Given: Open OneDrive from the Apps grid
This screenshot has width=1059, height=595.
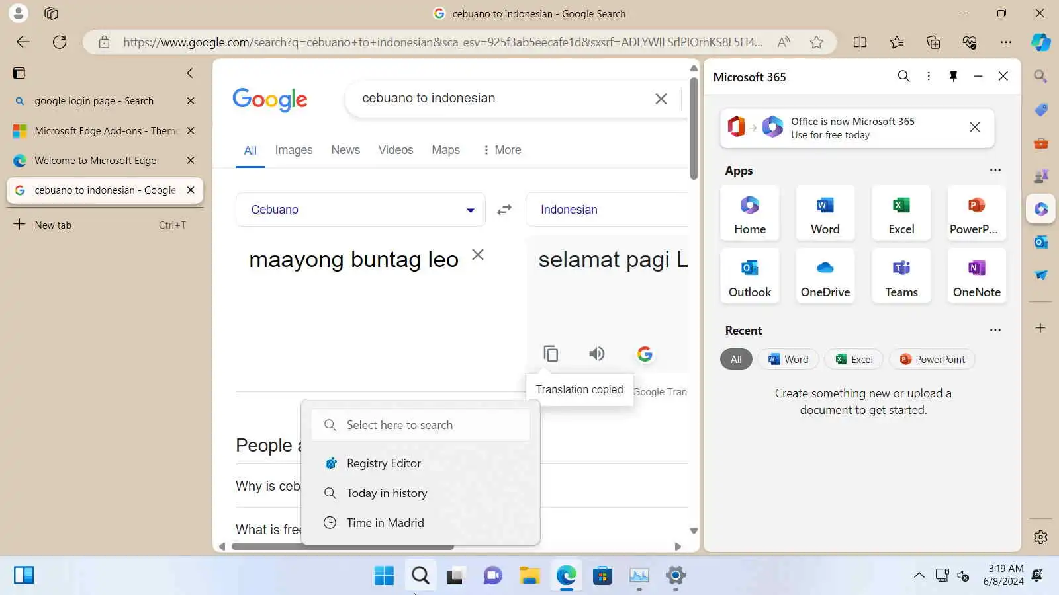Looking at the screenshot, I should pyautogui.click(x=825, y=275).
